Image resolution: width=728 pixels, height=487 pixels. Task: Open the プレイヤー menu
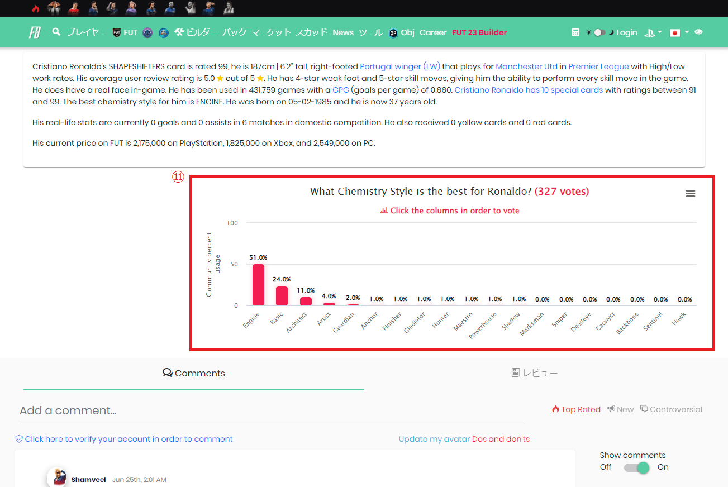pos(87,32)
